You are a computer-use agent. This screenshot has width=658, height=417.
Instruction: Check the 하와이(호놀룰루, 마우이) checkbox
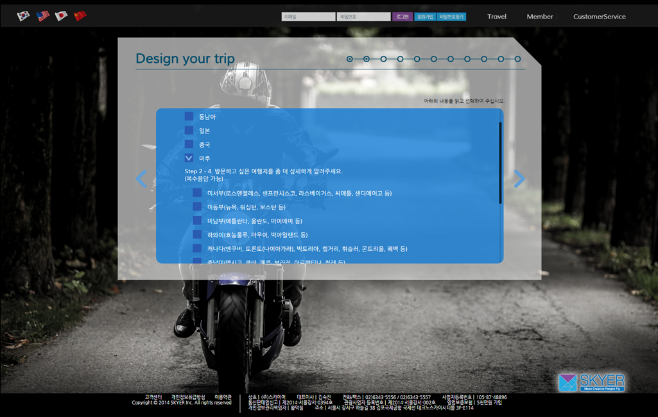point(197,234)
